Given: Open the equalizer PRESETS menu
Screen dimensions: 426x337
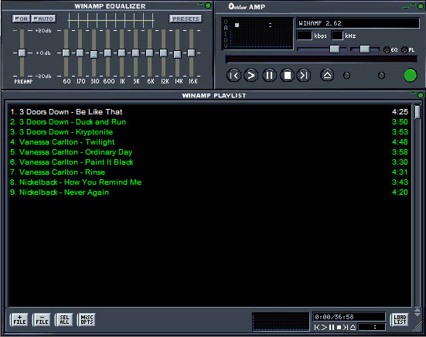Looking at the screenshot, I should (x=186, y=19).
